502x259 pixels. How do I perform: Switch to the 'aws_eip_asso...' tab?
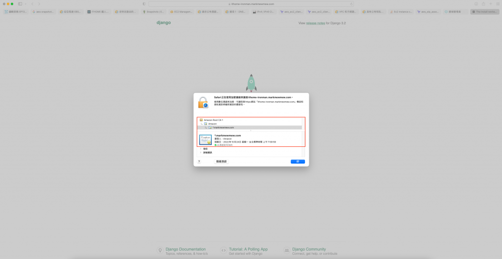428,12
